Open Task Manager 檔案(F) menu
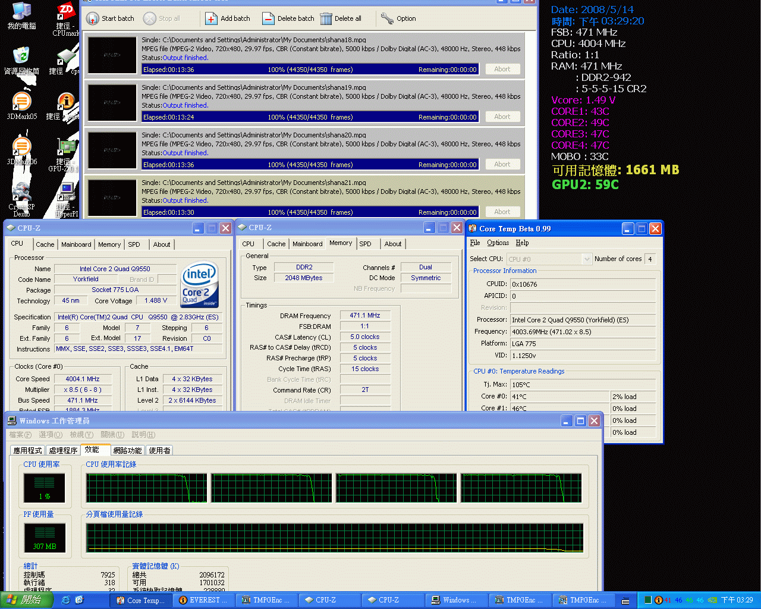This screenshot has height=609, width=761. (x=20, y=435)
